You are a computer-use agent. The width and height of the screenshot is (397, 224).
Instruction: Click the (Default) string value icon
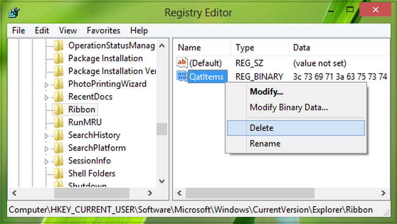pyautogui.click(x=182, y=63)
